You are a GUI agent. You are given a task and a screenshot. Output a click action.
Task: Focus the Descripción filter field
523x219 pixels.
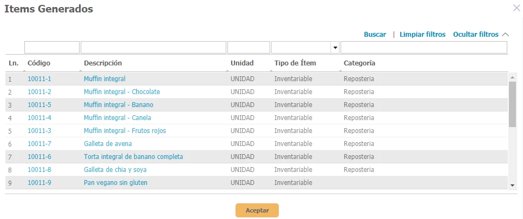click(x=153, y=48)
